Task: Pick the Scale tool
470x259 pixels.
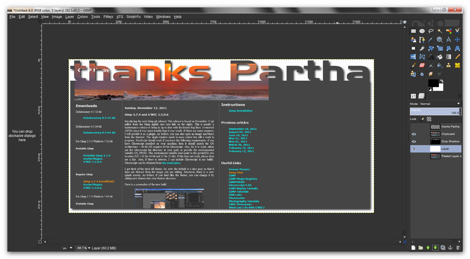Action: (x=440, y=48)
